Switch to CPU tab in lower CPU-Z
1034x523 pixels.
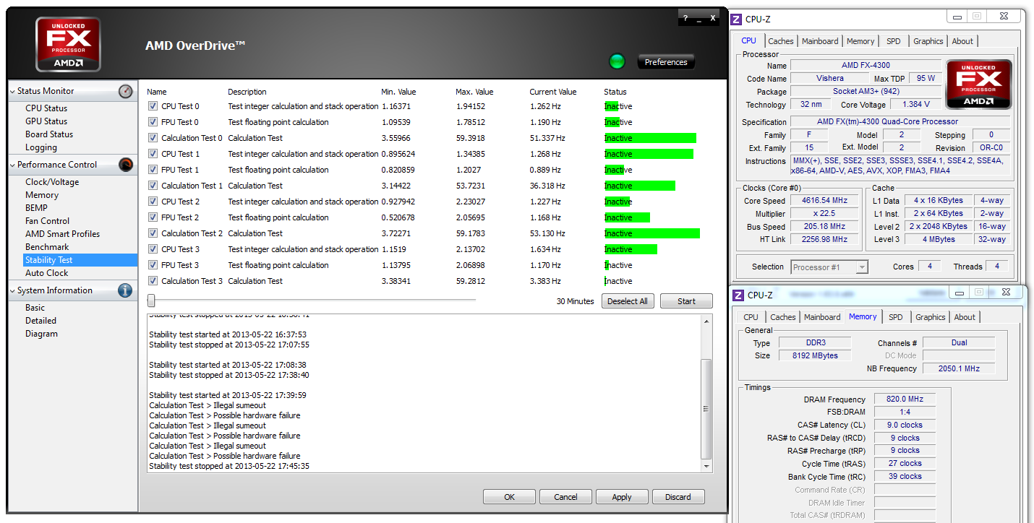pyautogui.click(x=751, y=317)
